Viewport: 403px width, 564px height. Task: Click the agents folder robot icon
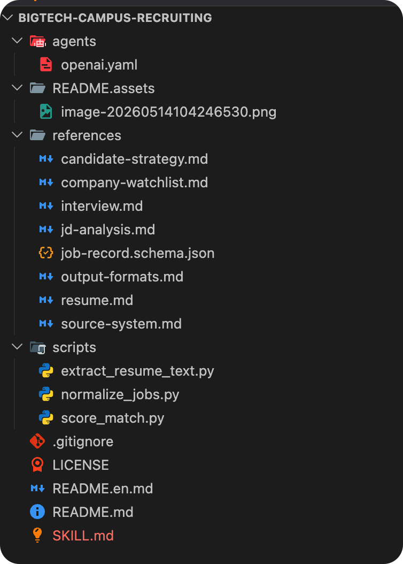(38, 41)
